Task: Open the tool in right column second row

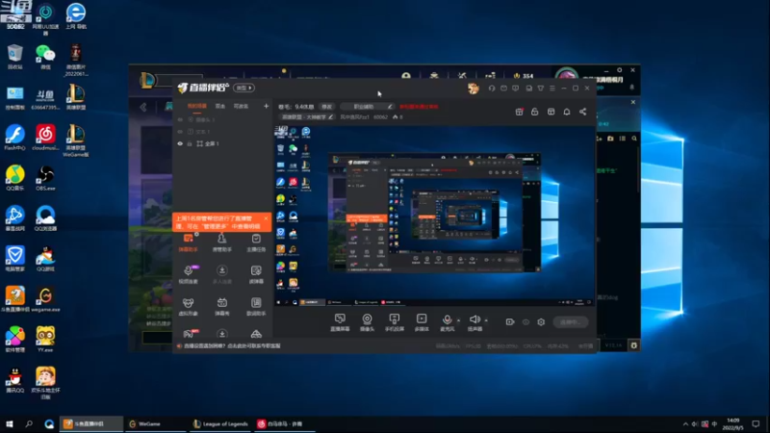Action: point(256,274)
